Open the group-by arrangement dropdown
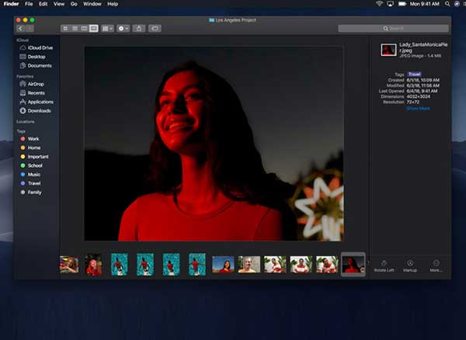Image resolution: width=466 pixels, height=340 pixels. tap(107, 29)
